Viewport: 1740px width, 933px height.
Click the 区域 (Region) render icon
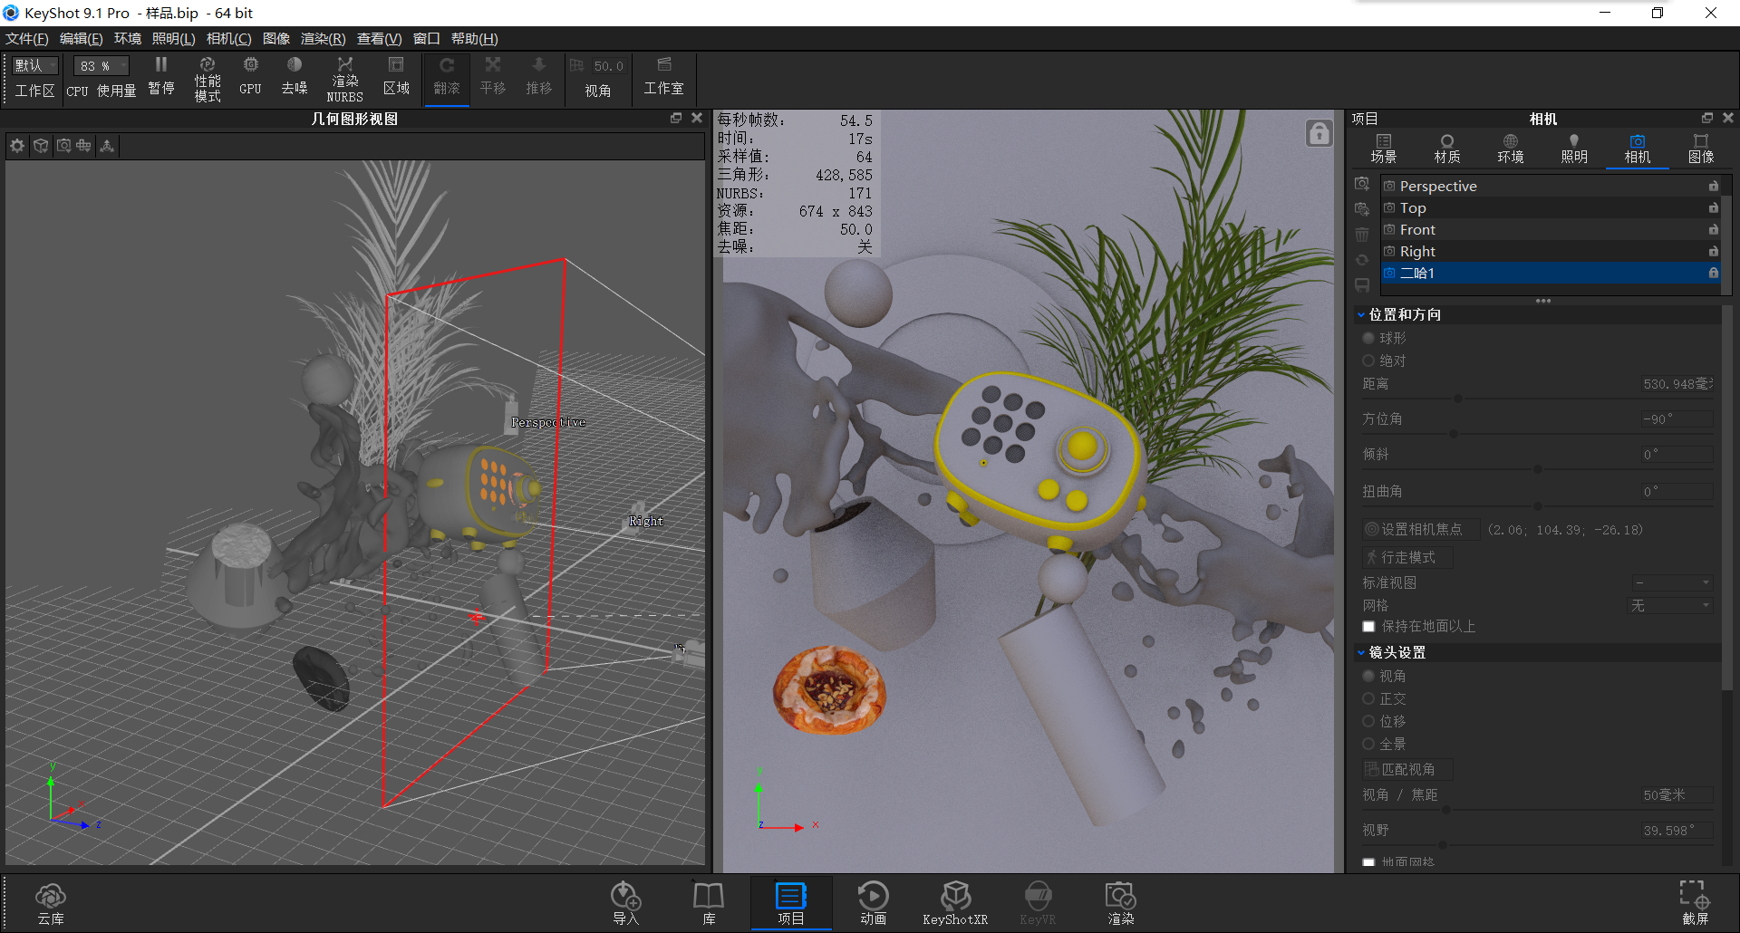[x=396, y=77]
